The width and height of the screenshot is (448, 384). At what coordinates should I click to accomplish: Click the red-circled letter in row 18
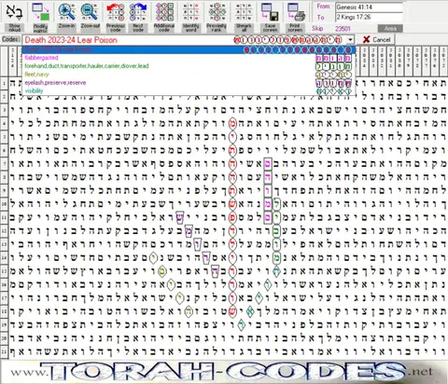[232, 311]
